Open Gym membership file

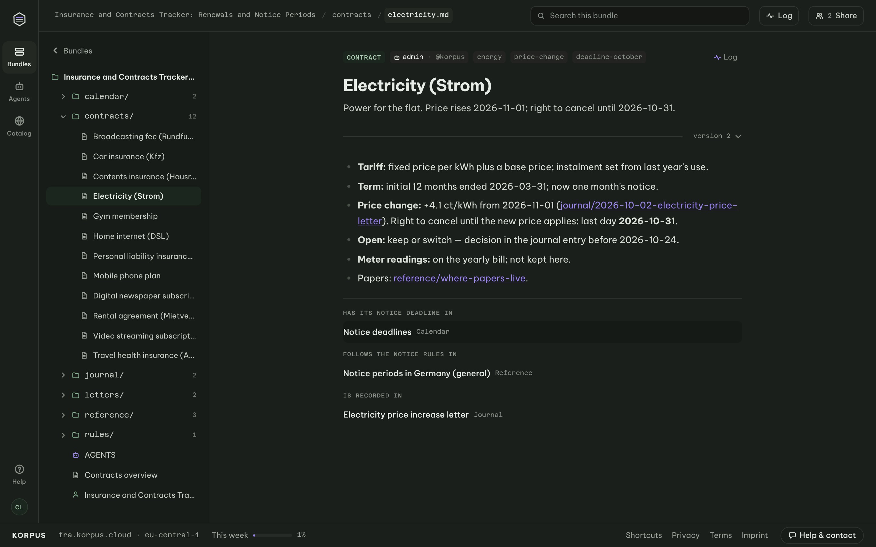click(124, 216)
